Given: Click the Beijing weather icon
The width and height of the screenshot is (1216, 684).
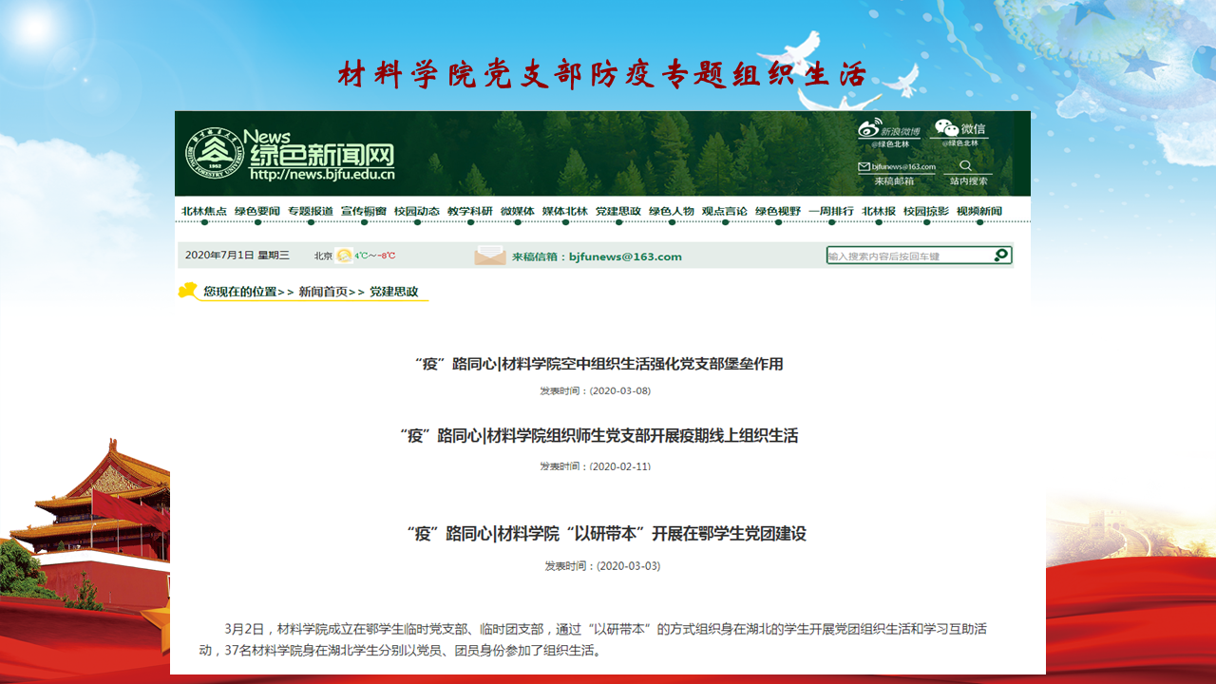Looking at the screenshot, I should [x=344, y=256].
